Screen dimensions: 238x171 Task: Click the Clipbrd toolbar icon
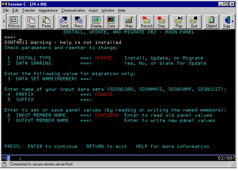[212, 22]
